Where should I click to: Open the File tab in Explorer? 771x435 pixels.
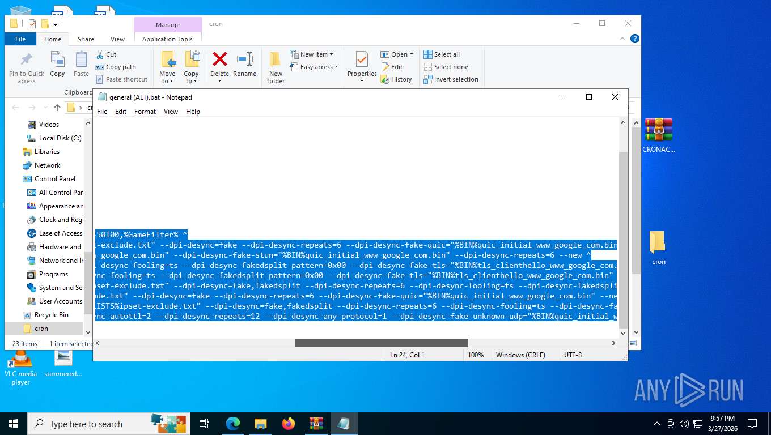tap(20, 39)
